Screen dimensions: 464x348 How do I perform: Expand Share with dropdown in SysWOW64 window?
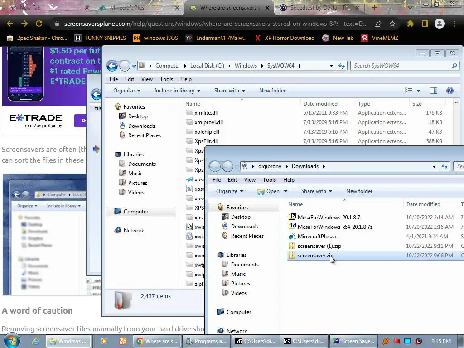click(230, 91)
